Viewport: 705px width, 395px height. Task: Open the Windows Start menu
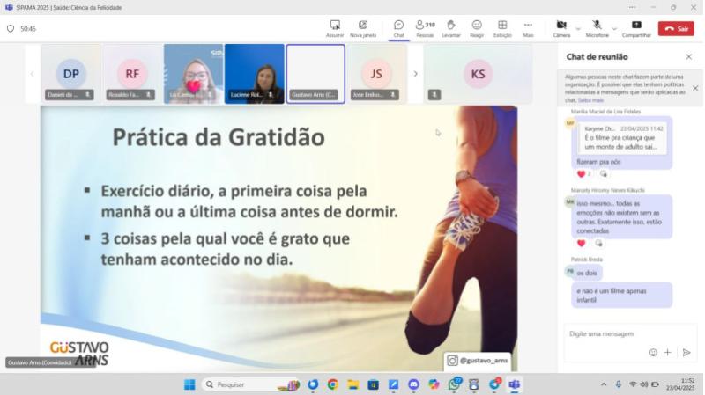(x=189, y=384)
